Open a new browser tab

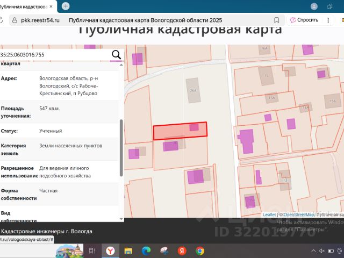point(66,6)
